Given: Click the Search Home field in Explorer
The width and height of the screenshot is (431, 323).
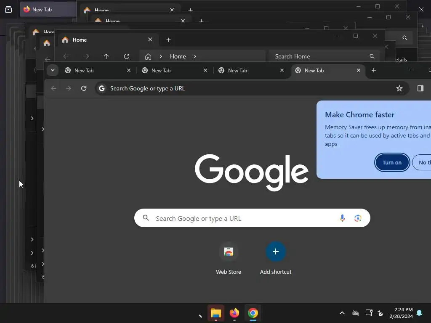Looking at the screenshot, I should pos(325,56).
